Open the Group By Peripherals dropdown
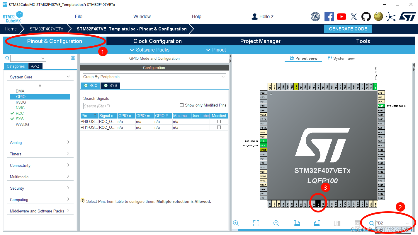Viewport: 418px width, 235px height. pos(154,77)
